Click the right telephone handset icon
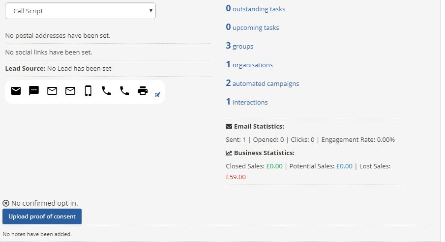445x242 pixels. coord(124,91)
